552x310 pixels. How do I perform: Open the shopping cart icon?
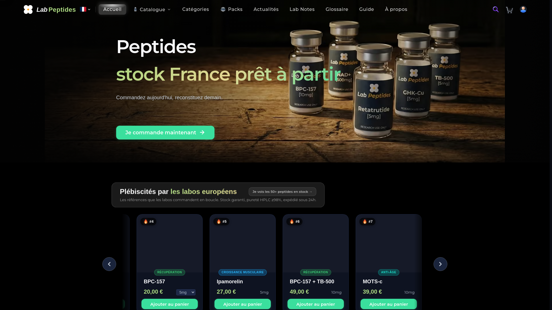pyautogui.click(x=509, y=10)
